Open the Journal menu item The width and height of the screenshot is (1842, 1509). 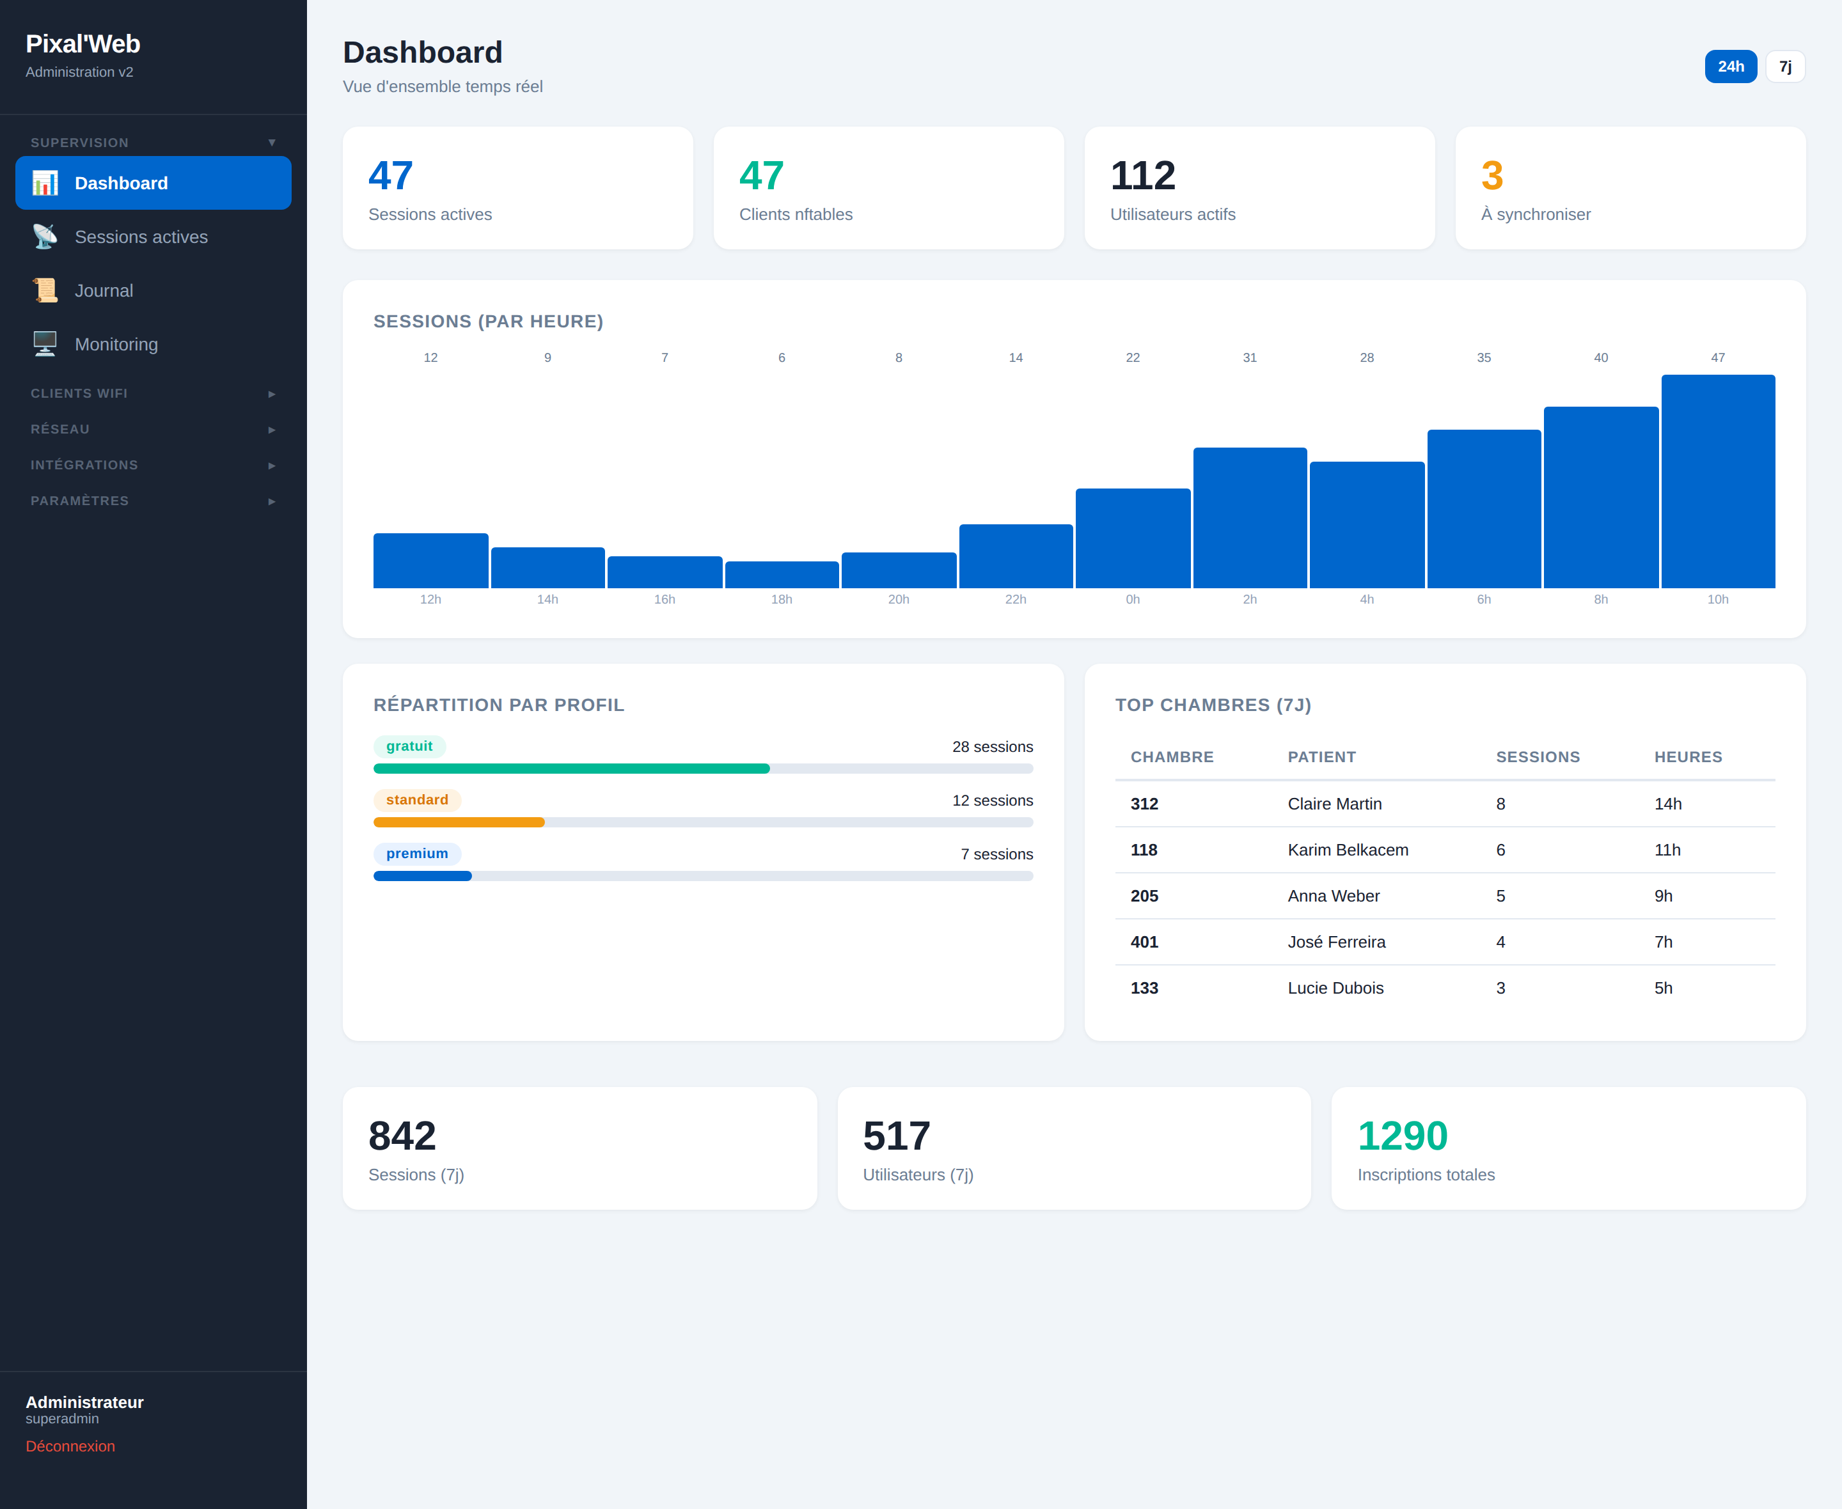153,290
